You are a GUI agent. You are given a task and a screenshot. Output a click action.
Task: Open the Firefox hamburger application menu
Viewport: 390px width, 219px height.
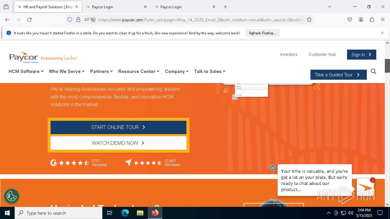(383, 19)
